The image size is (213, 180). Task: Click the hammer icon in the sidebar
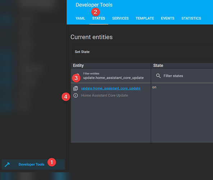[x=7, y=165]
